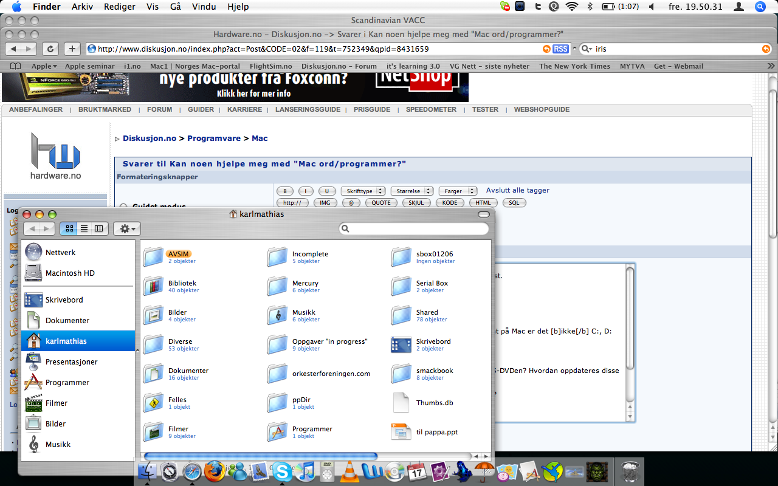Click the Firefox icon in the Dock

click(214, 471)
